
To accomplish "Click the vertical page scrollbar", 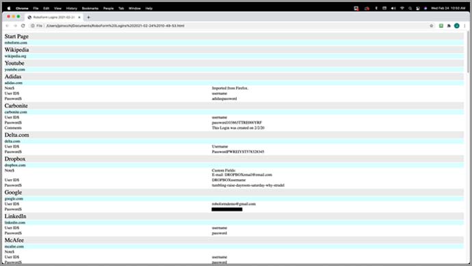I will point(468,52).
